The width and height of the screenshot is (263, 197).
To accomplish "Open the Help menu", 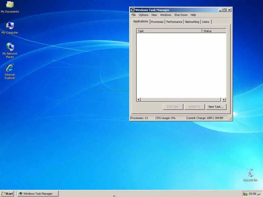I will click(x=193, y=15).
